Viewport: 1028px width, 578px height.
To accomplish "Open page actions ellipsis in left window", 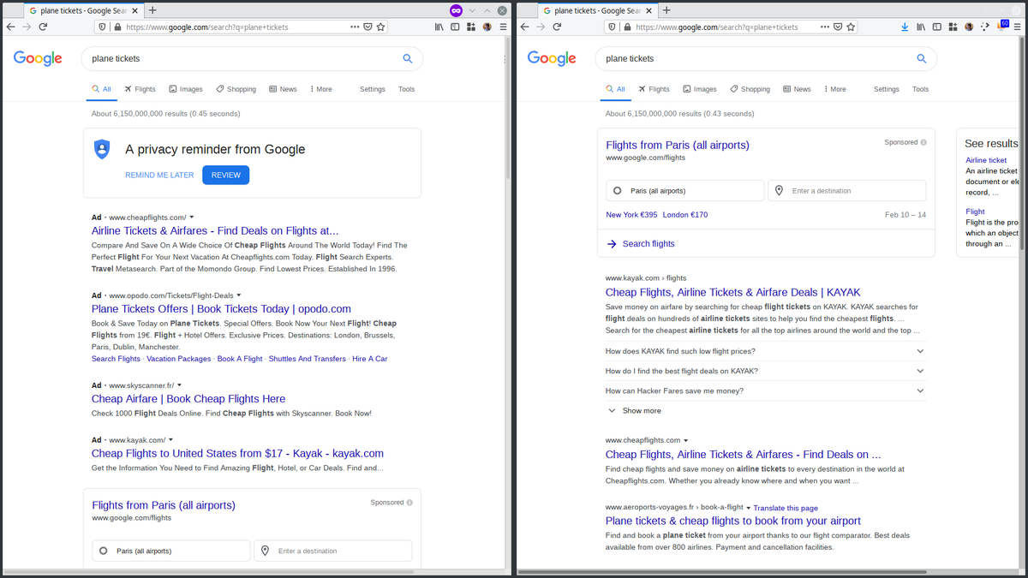I will coord(356,27).
